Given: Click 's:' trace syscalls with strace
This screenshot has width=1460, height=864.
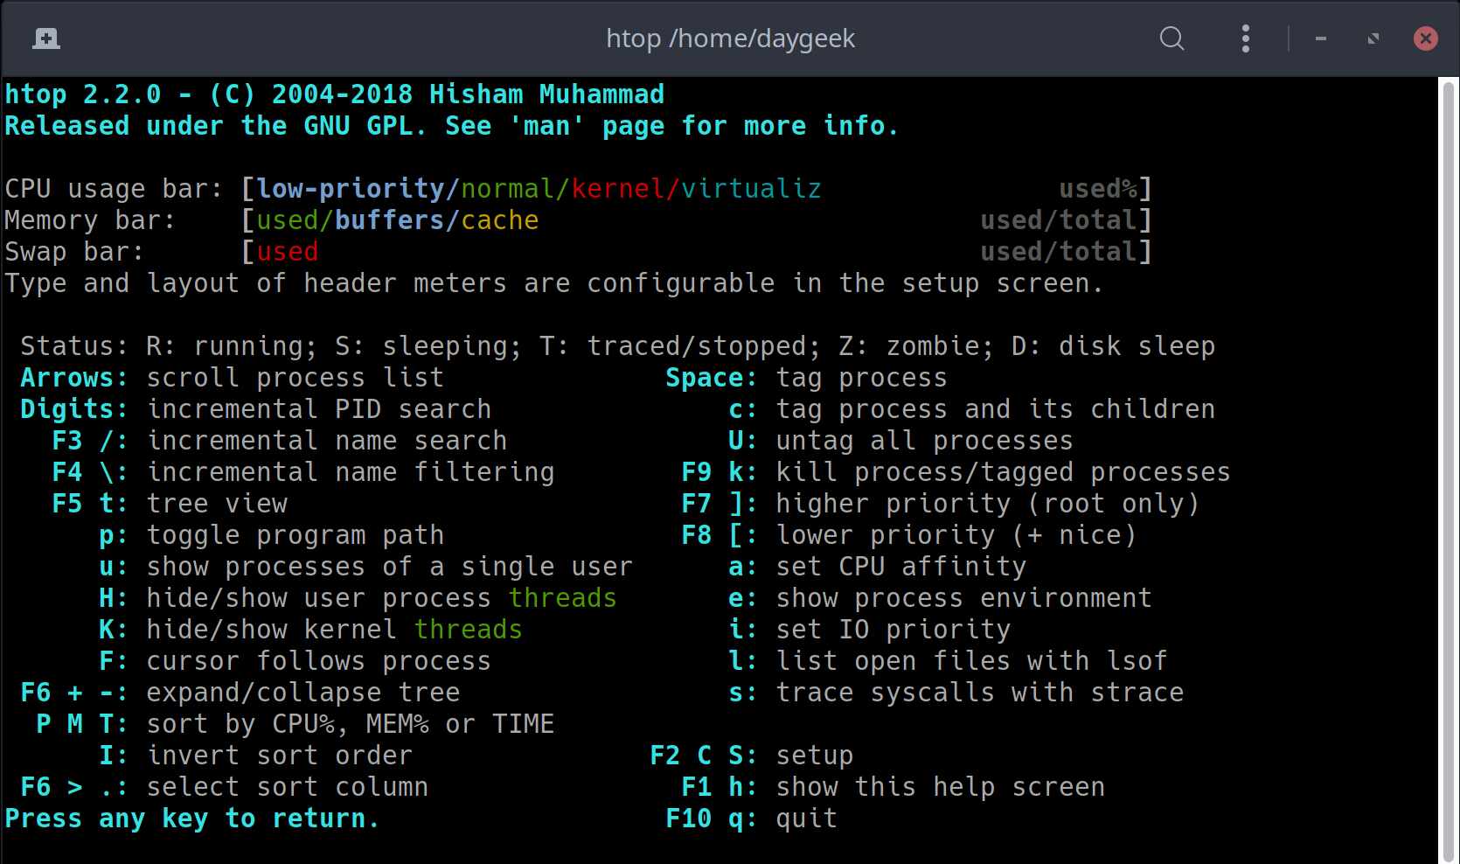Looking at the screenshot, I should click(x=956, y=693).
